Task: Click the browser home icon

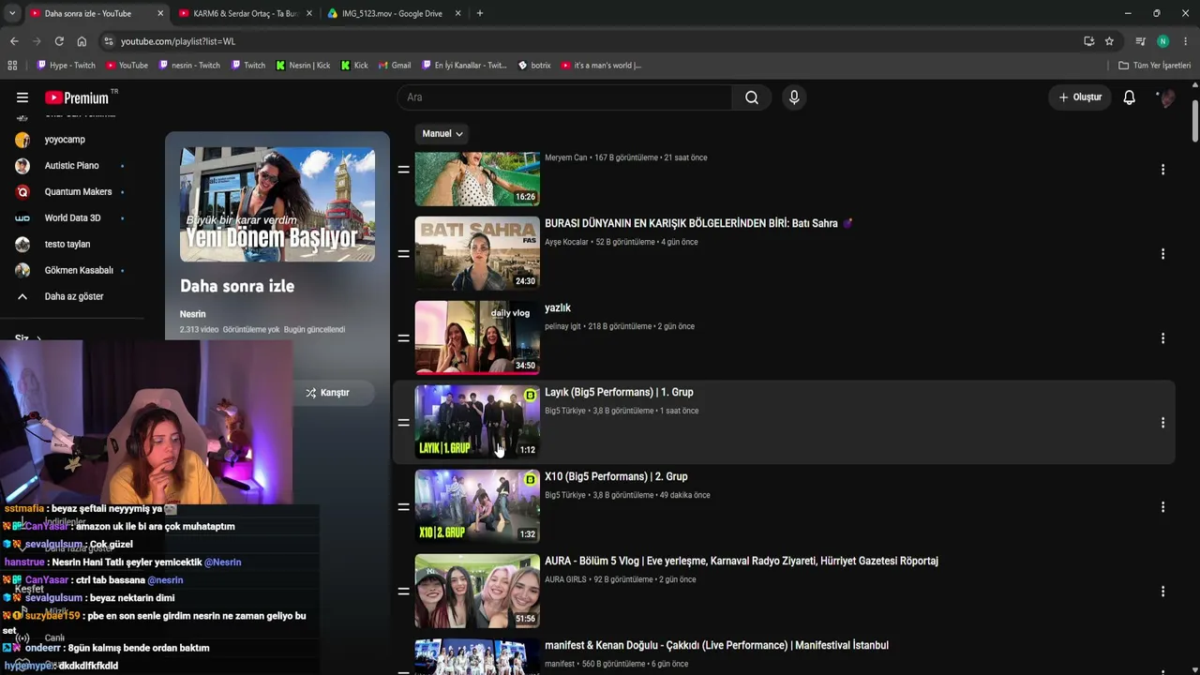Action: pyautogui.click(x=82, y=41)
